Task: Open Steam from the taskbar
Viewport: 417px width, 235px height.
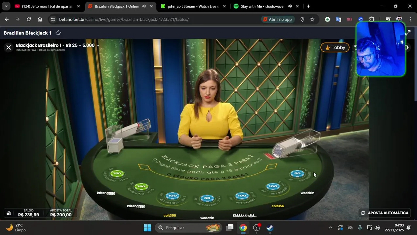Action: (x=270, y=227)
